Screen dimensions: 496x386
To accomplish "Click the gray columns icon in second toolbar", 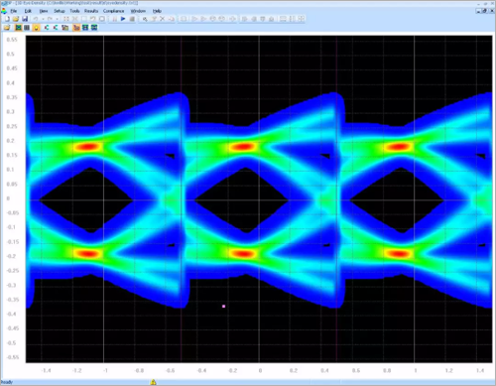I will click(x=27, y=28).
